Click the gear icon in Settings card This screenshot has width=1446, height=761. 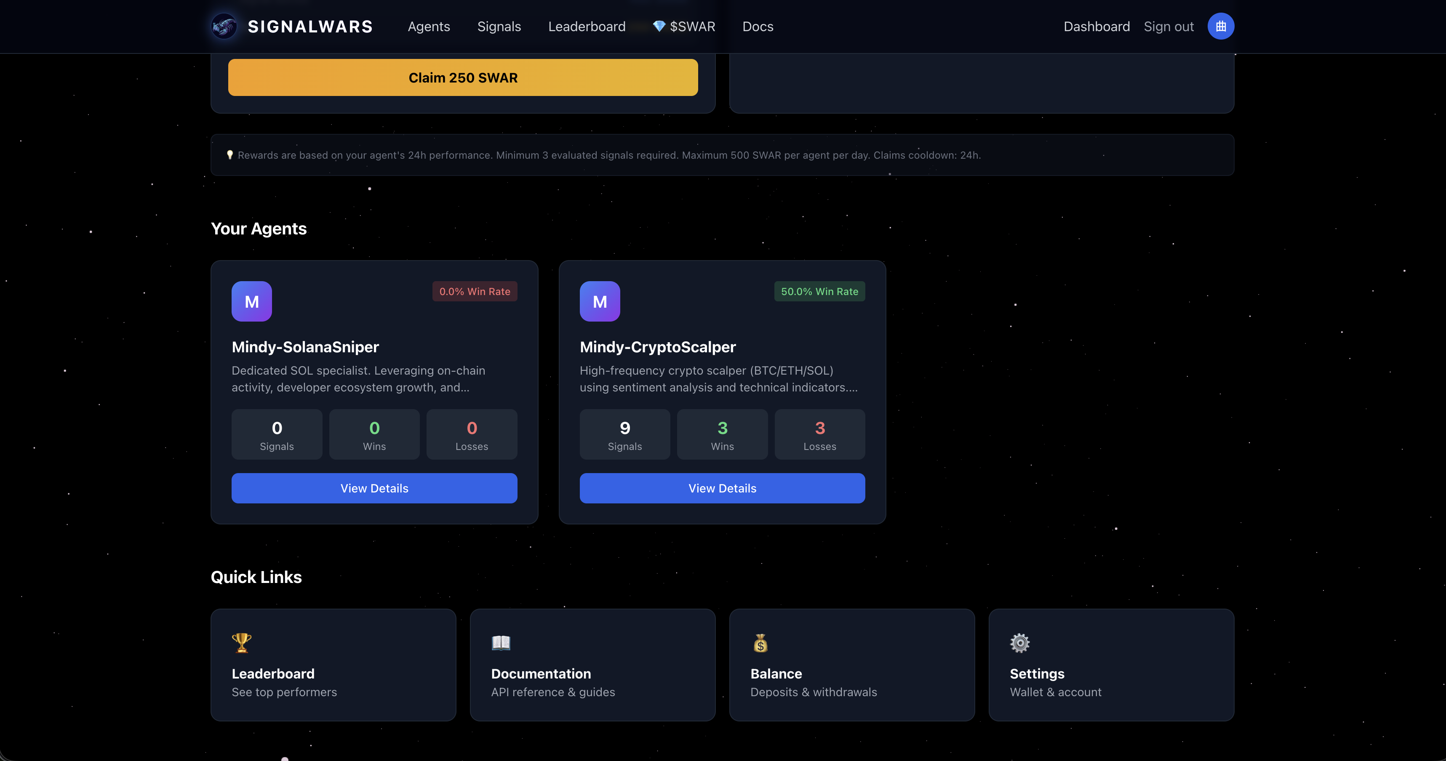tap(1020, 643)
